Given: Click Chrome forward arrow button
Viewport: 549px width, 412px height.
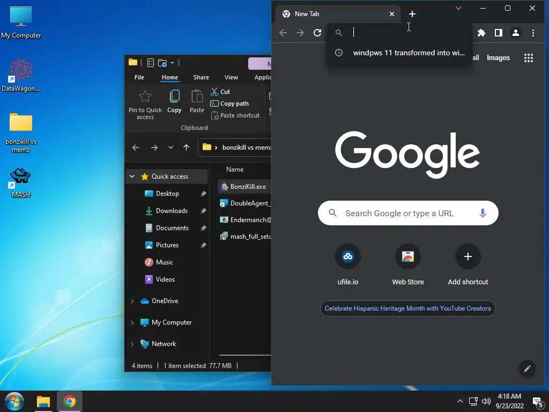Looking at the screenshot, I should tap(300, 33).
